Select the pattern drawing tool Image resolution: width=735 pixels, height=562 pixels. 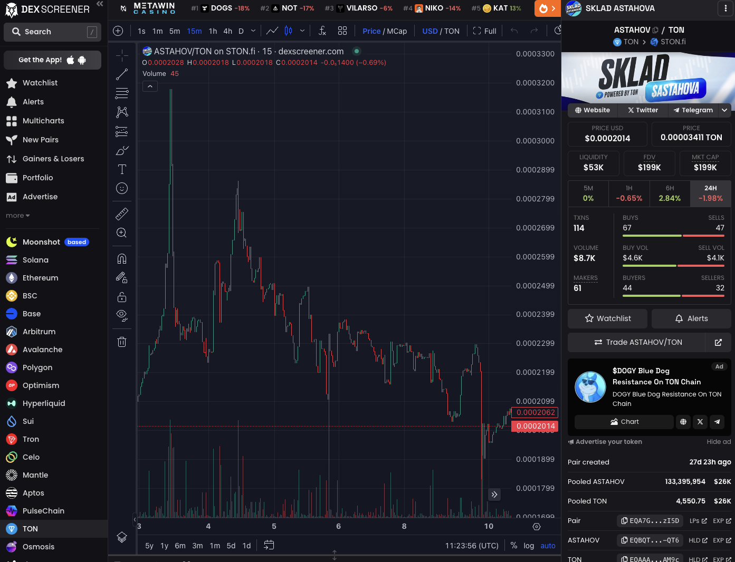click(122, 112)
